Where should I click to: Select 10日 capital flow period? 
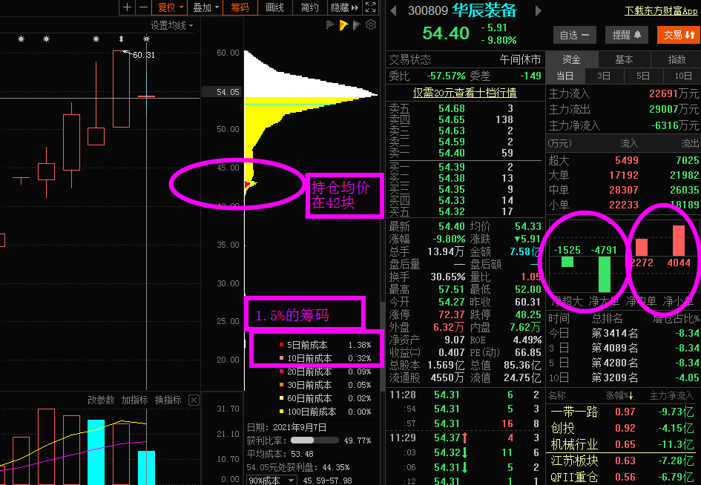[x=682, y=76]
